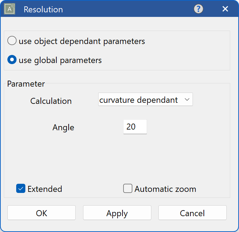
Task: Click the Parameter group title
Action: tap(26, 84)
